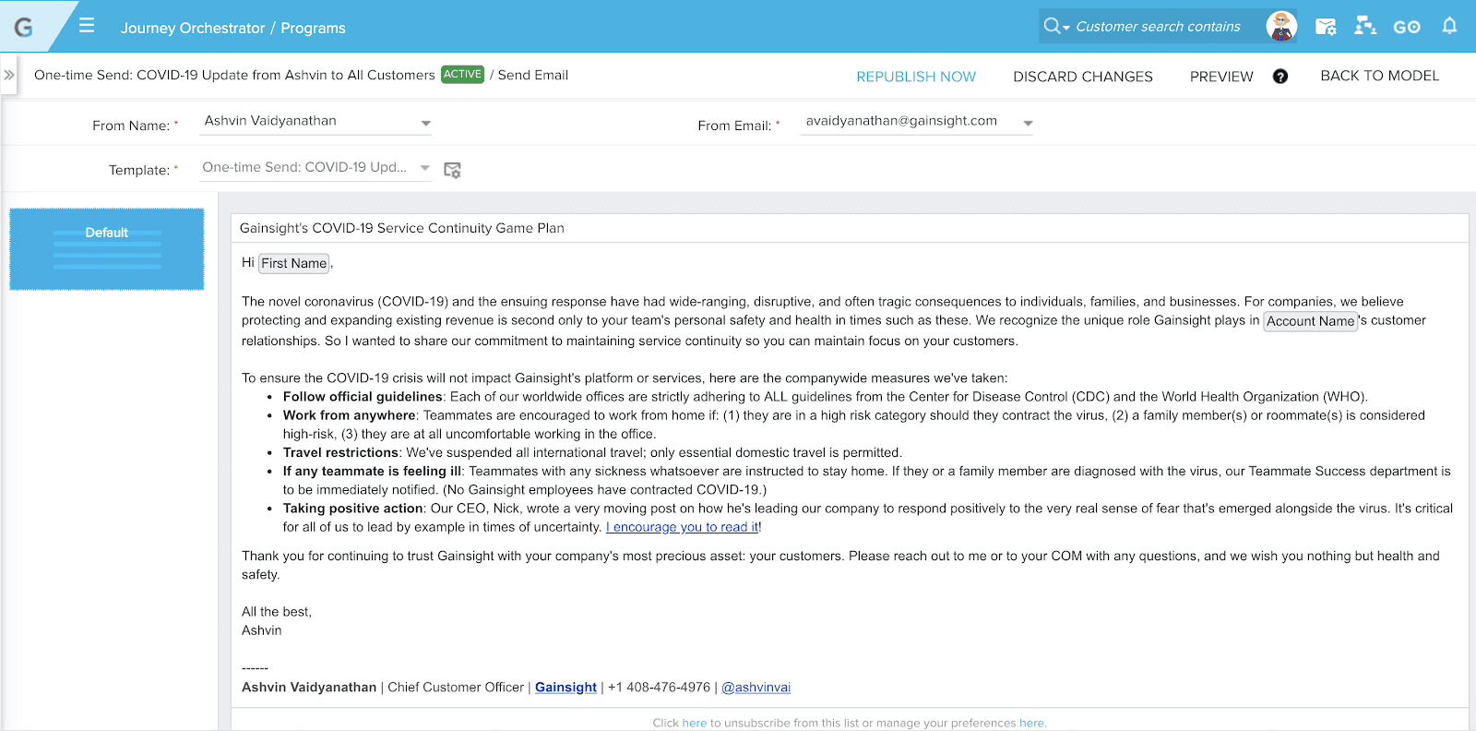Expand the left side panel chevrons
Image resolution: width=1476 pixels, height=731 pixels.
(9, 75)
